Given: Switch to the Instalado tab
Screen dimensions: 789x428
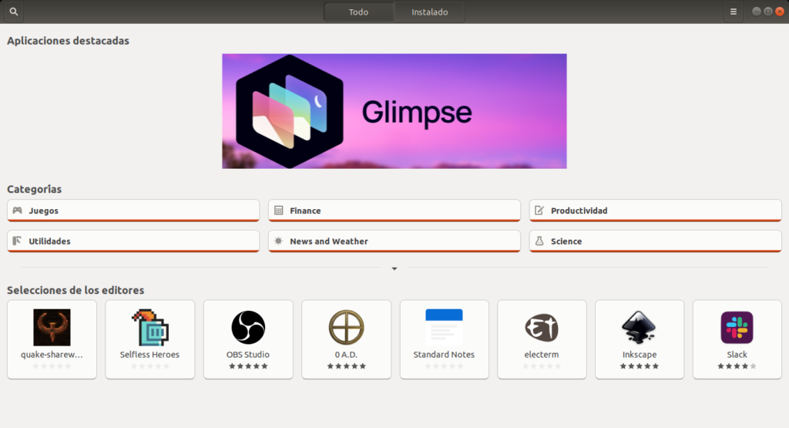Looking at the screenshot, I should (x=429, y=12).
